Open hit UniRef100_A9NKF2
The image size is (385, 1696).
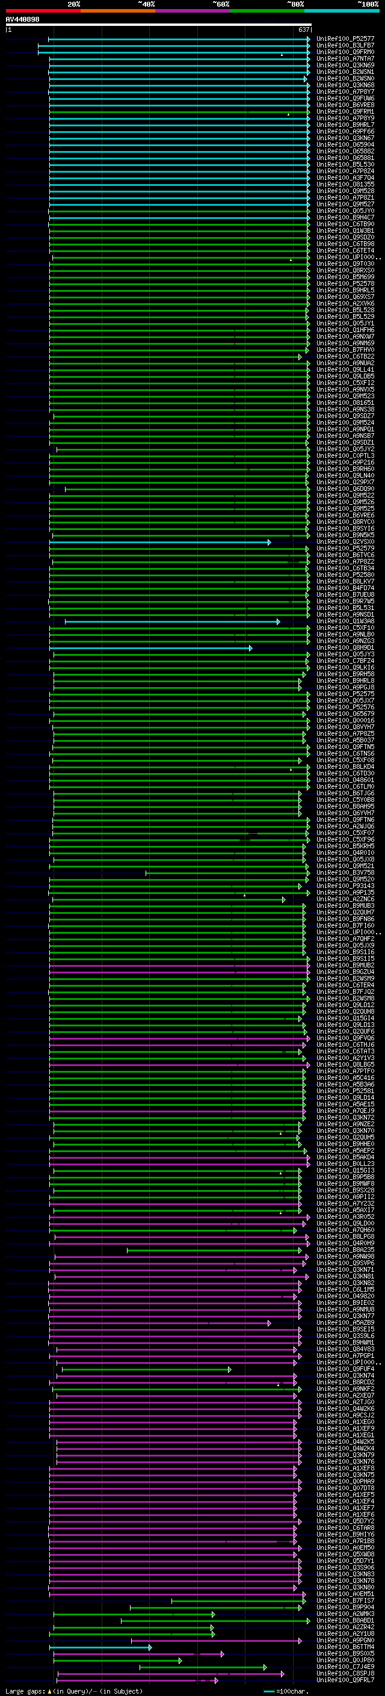[345, 1389]
